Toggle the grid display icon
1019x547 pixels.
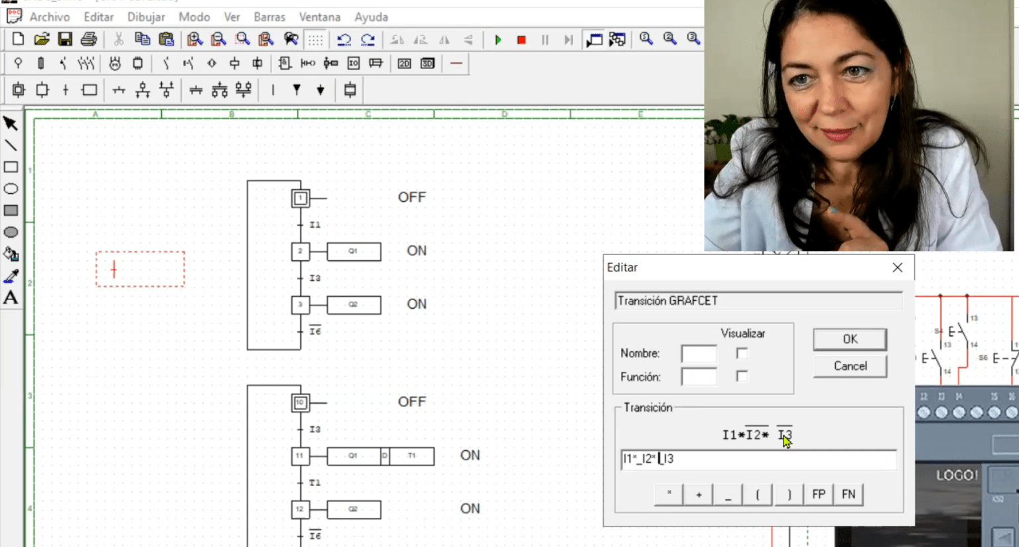(x=315, y=40)
